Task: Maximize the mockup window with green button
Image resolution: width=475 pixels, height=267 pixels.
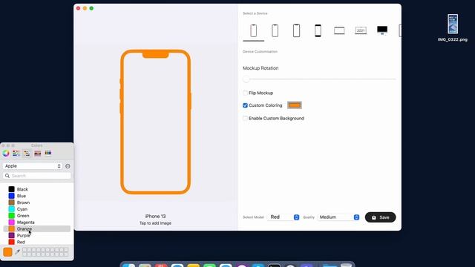Action: point(91,8)
